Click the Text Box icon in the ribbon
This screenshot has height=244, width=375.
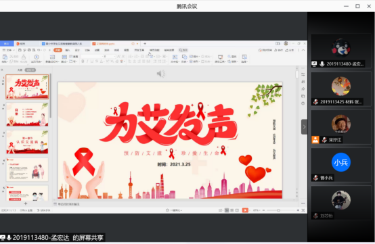pos(175,57)
